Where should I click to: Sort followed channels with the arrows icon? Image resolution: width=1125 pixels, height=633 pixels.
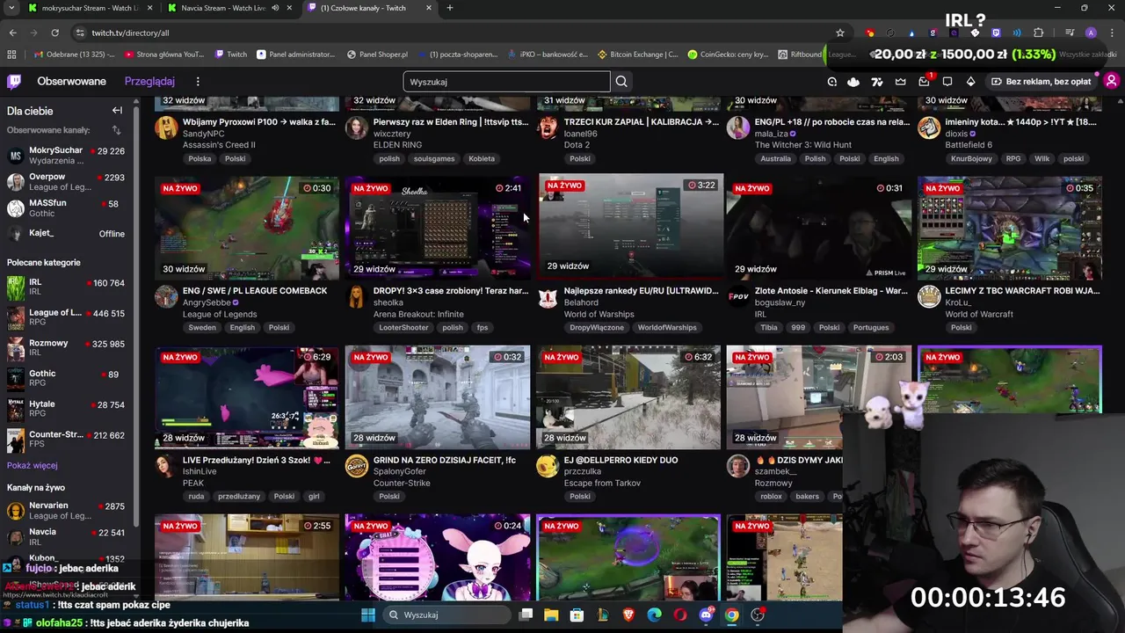click(116, 130)
